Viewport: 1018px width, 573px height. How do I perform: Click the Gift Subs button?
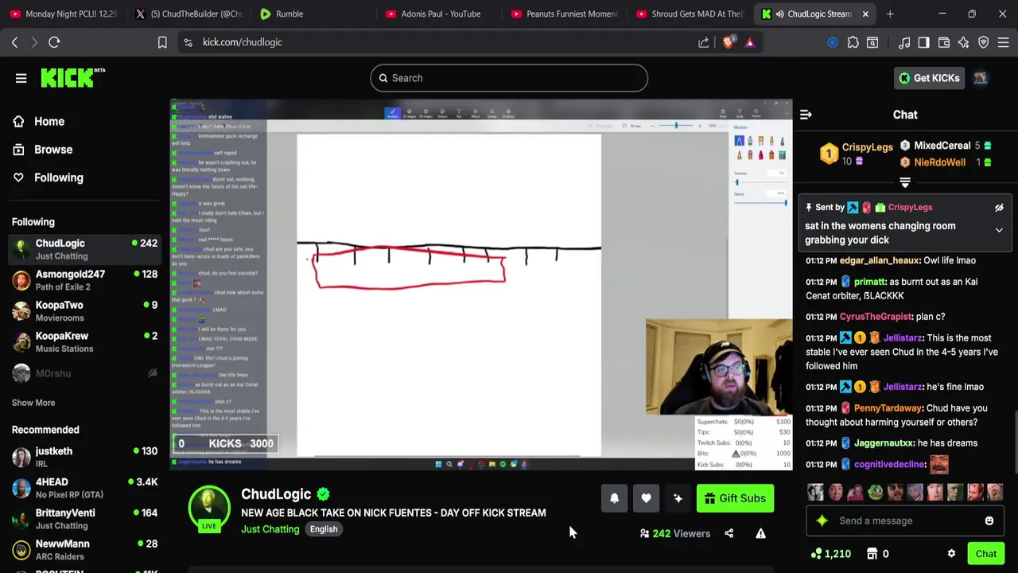tap(735, 498)
